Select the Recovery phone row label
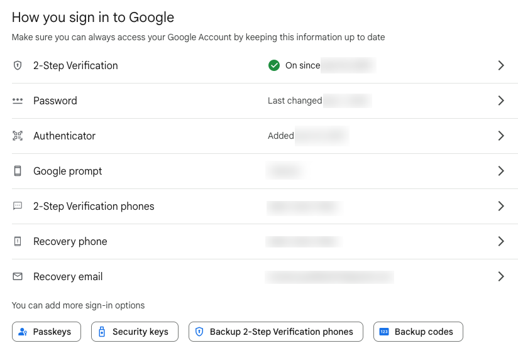This screenshot has width=518, height=353. click(x=70, y=241)
